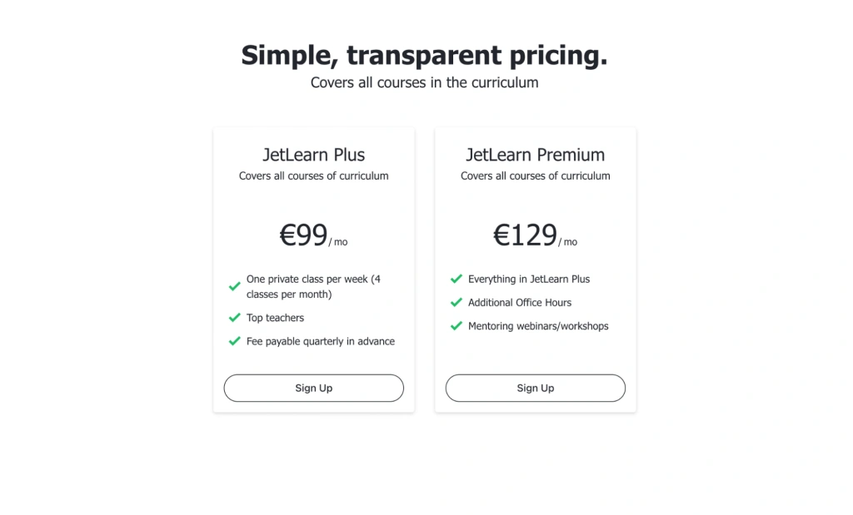Click the green checkmark beside 'Top teachers'
853x515 pixels.
(234, 318)
